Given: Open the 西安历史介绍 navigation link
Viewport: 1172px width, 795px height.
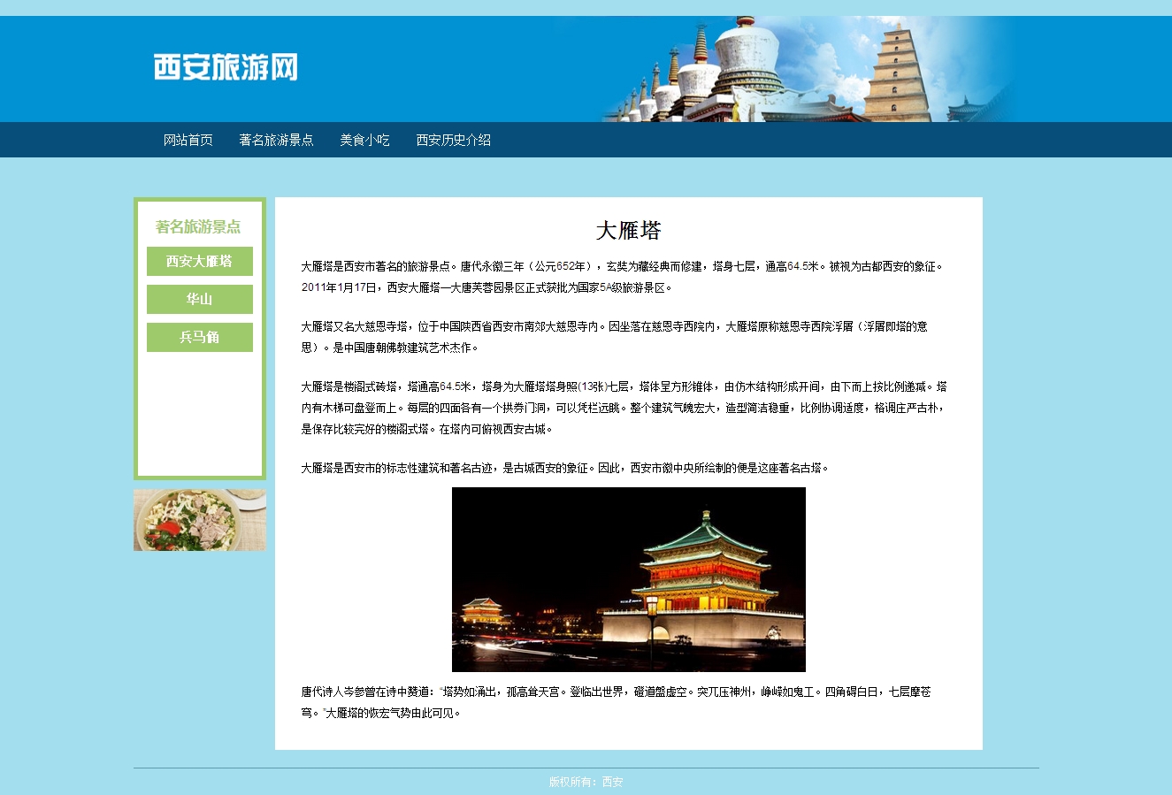Looking at the screenshot, I should coord(453,140).
